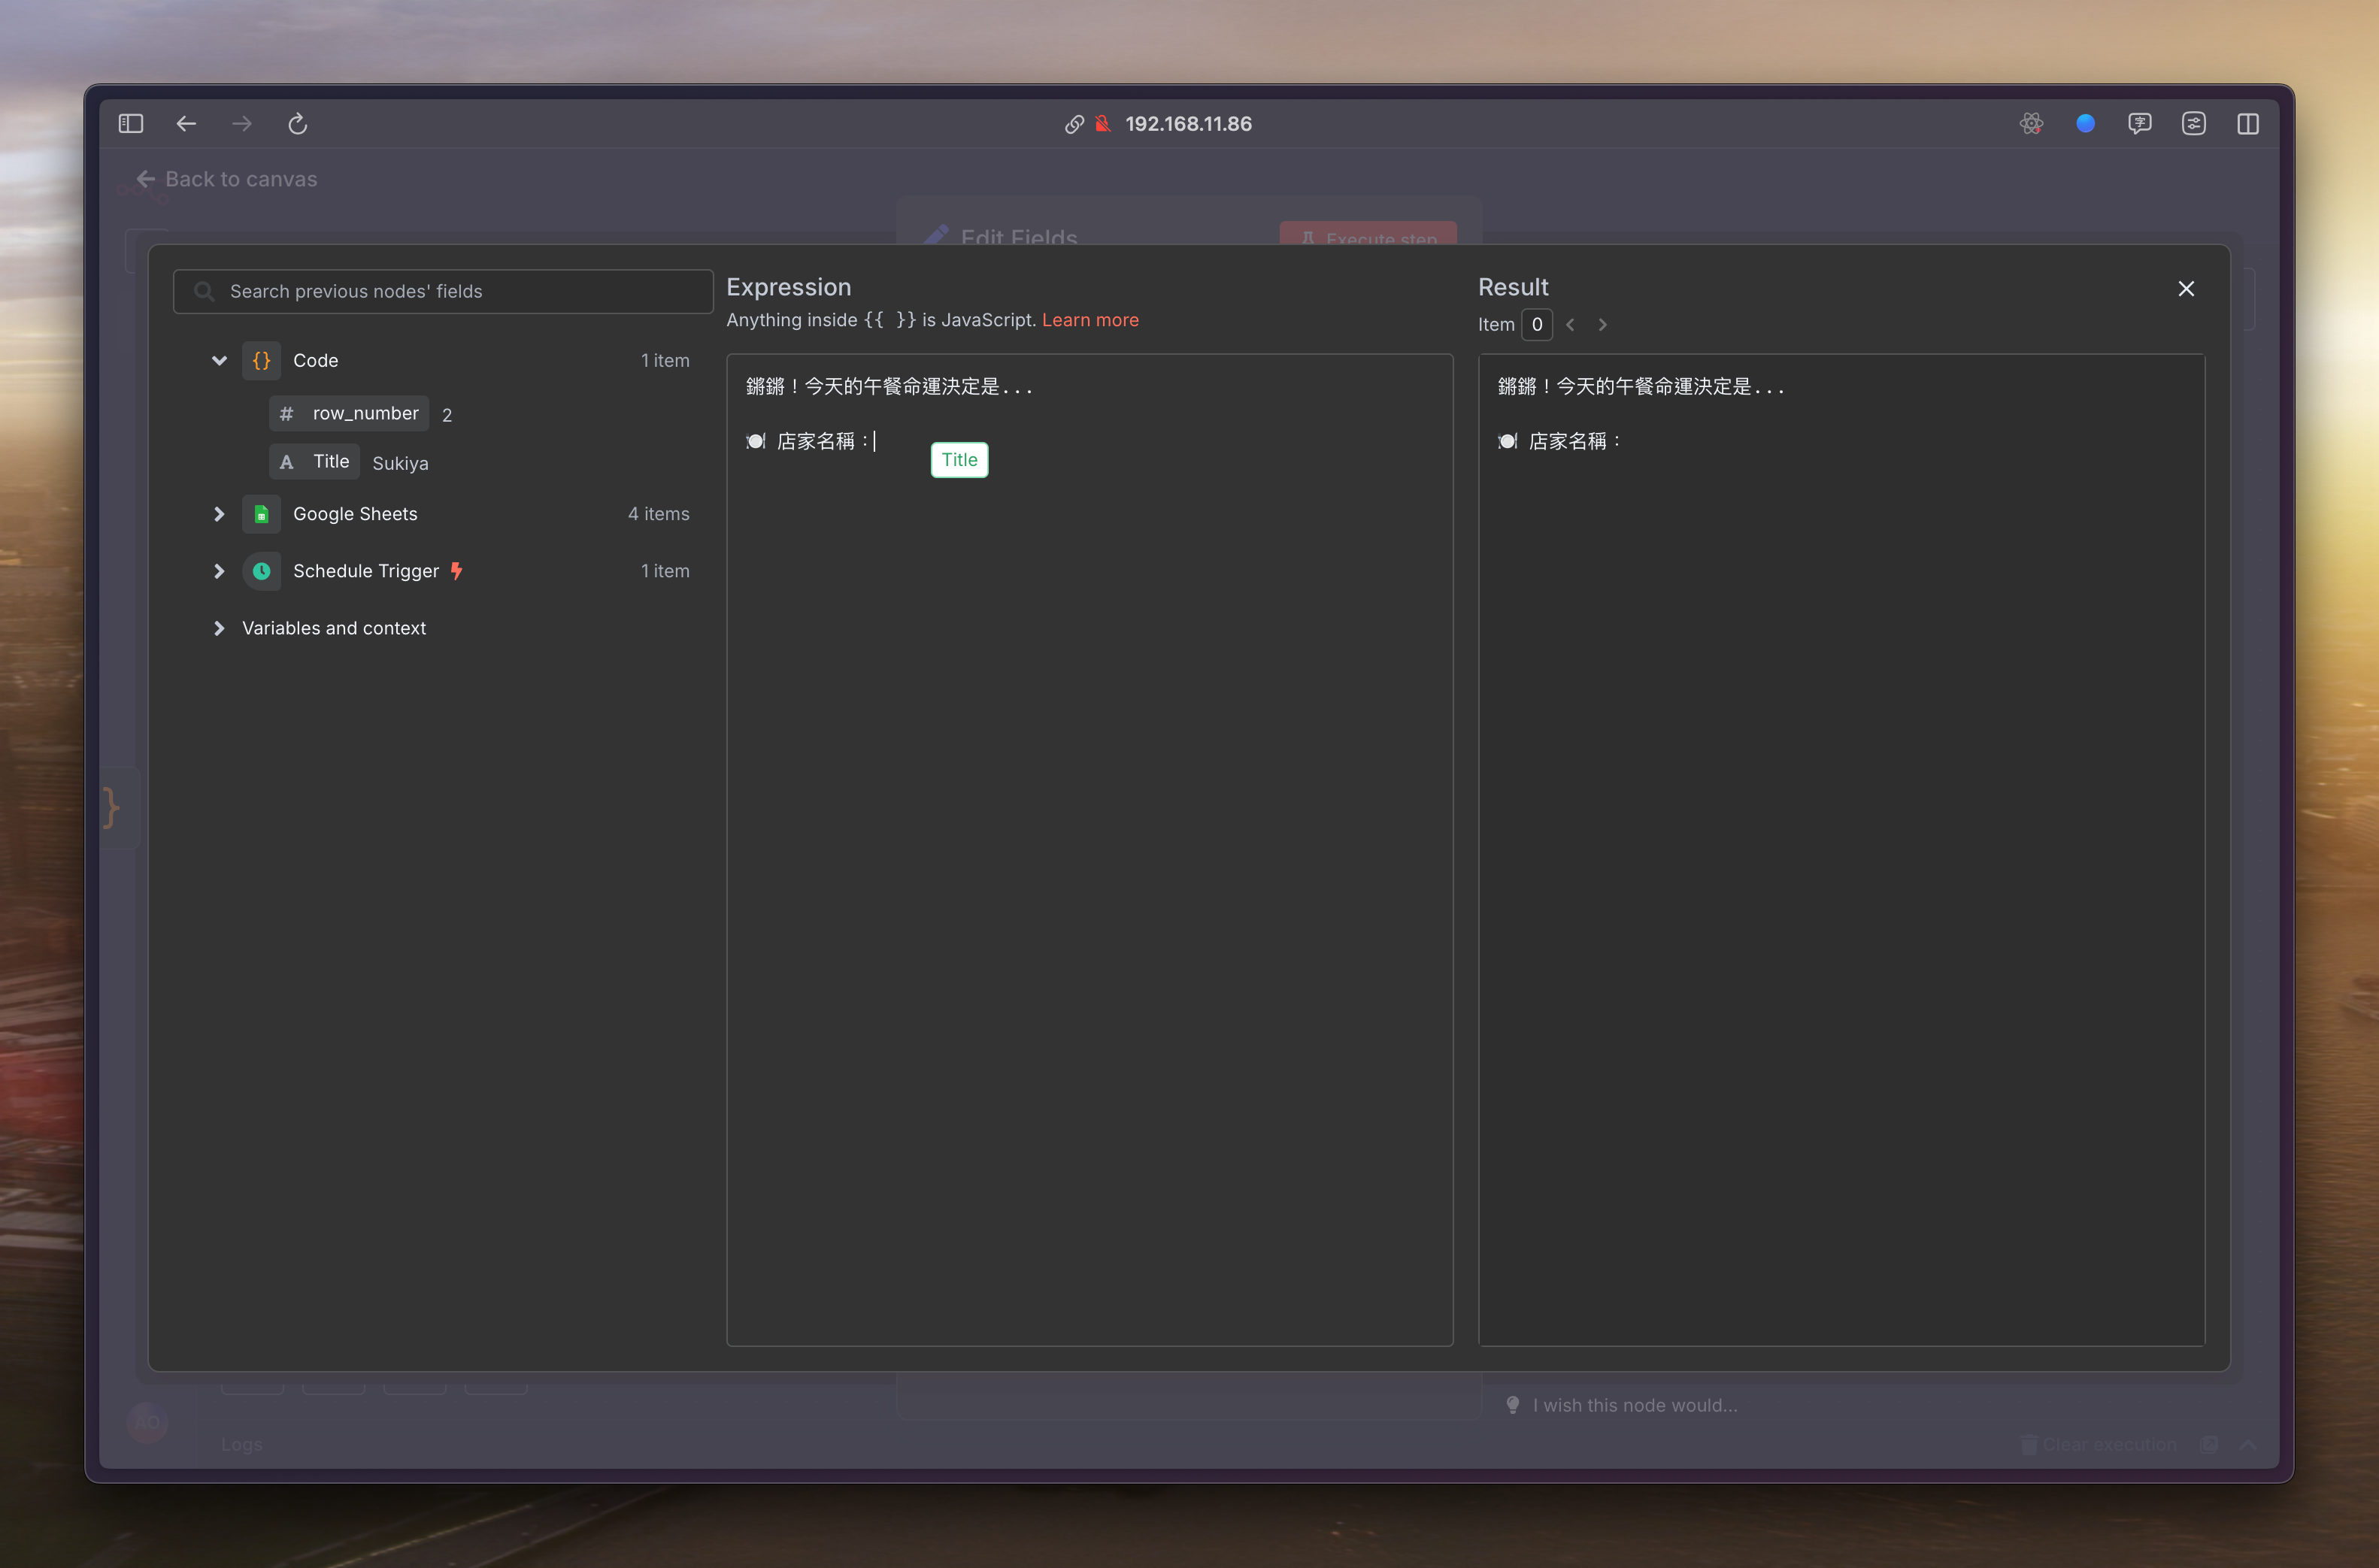Close the expression editor dialog
The height and width of the screenshot is (1568, 2379).
(x=2186, y=289)
